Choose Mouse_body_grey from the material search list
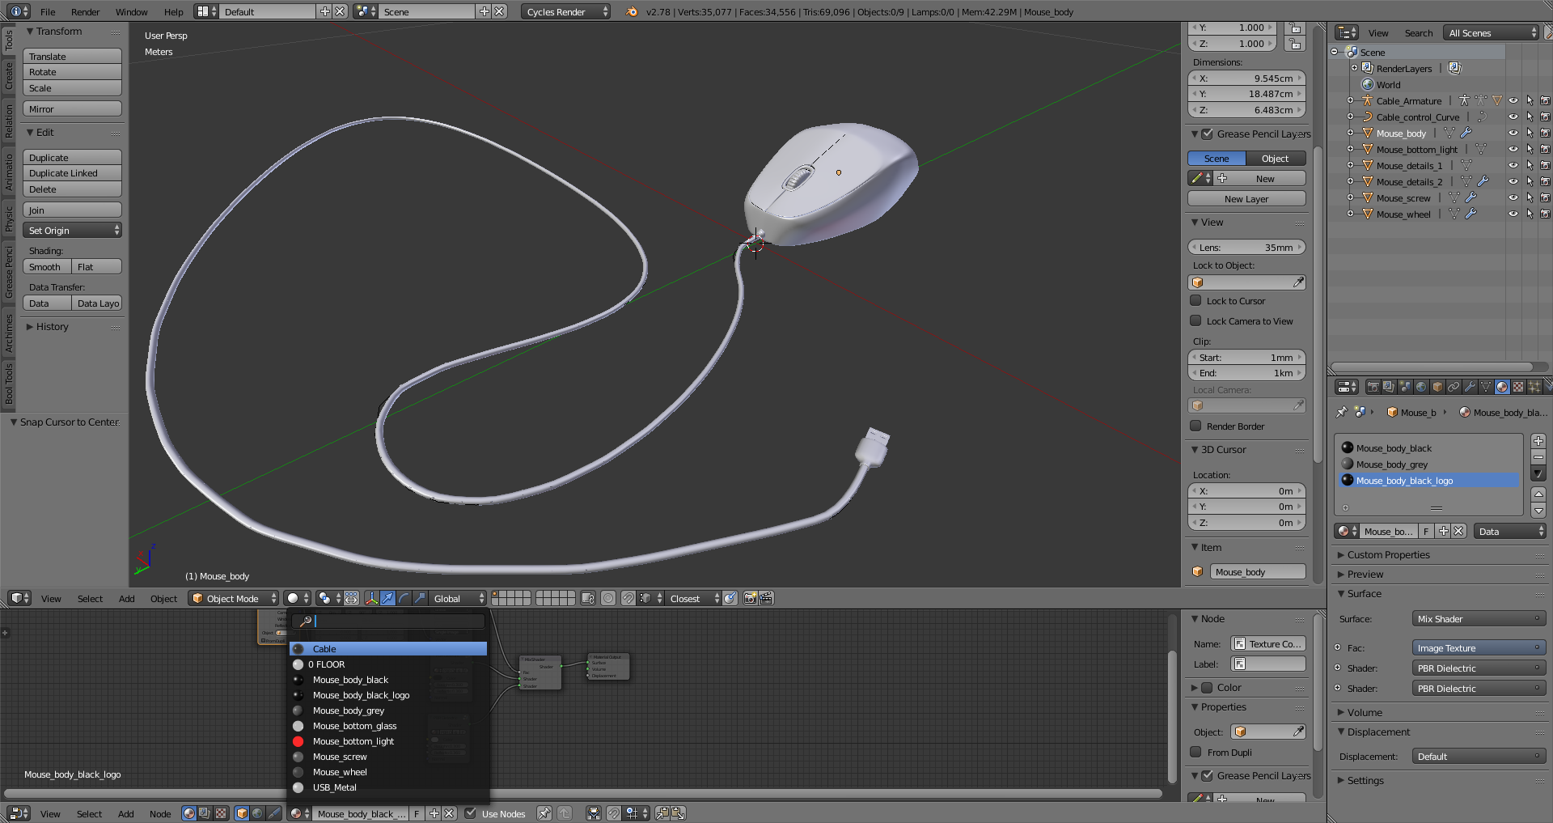1553x823 pixels. [x=349, y=711]
